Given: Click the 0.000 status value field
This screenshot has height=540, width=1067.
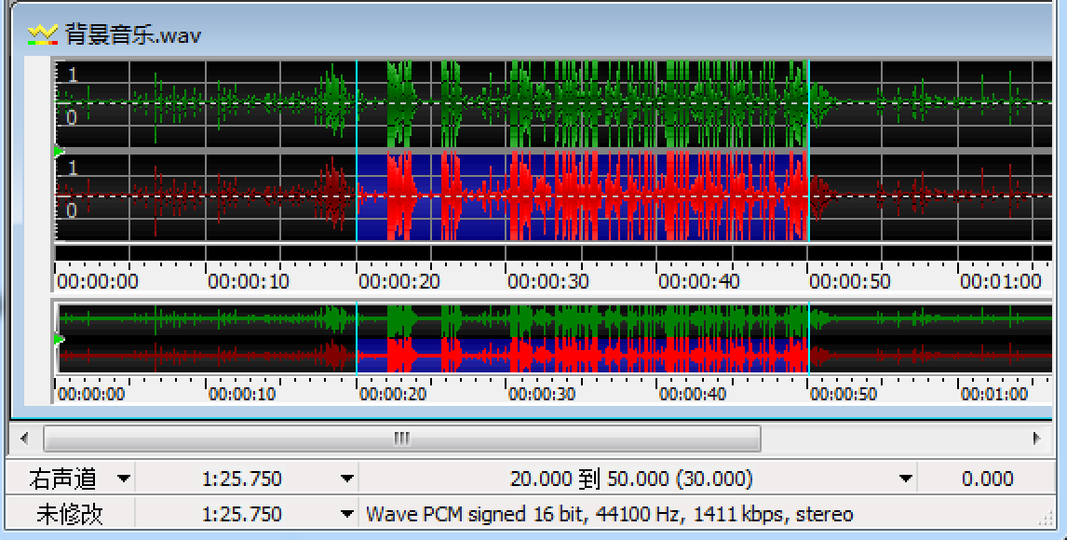Looking at the screenshot, I should click(x=986, y=479).
